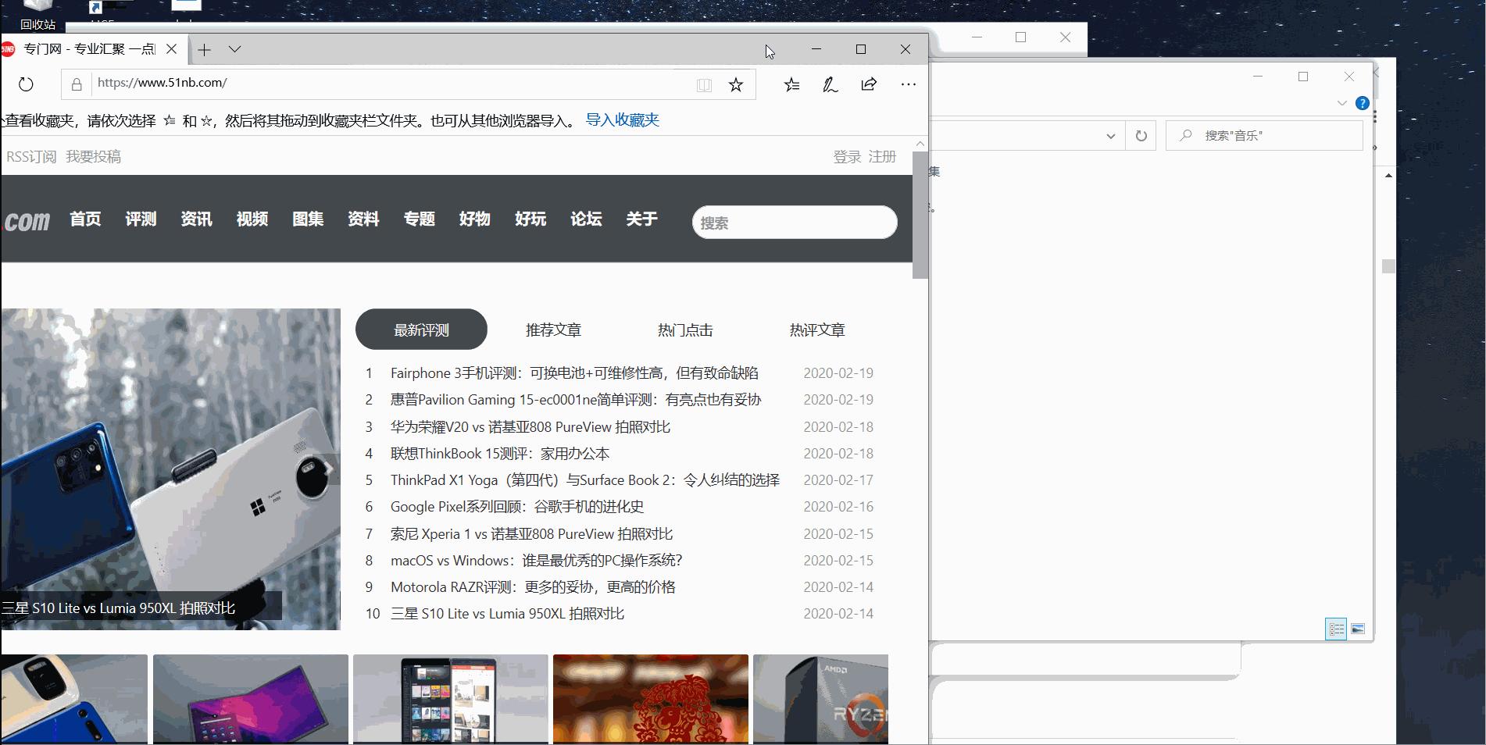The image size is (1486, 745).
Task: Open the tab actions chevron next to new tab
Action: [x=234, y=49]
